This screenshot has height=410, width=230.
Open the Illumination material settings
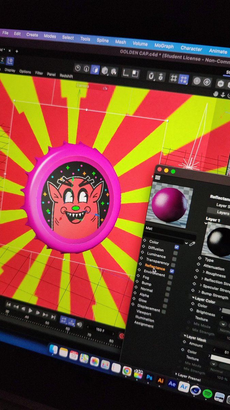pos(144,318)
